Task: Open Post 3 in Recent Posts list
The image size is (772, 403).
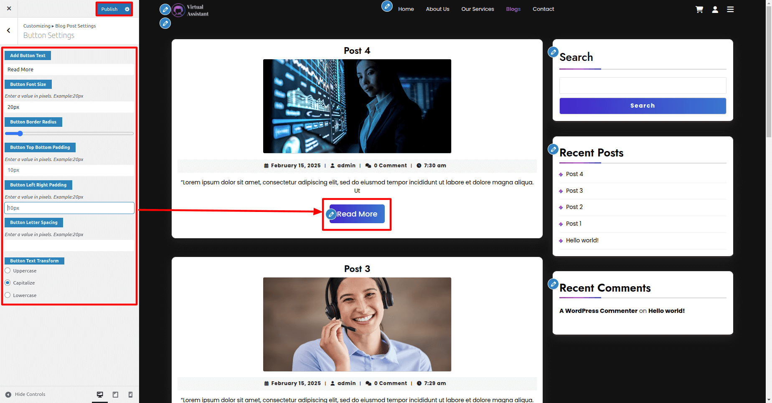Action: point(574,191)
